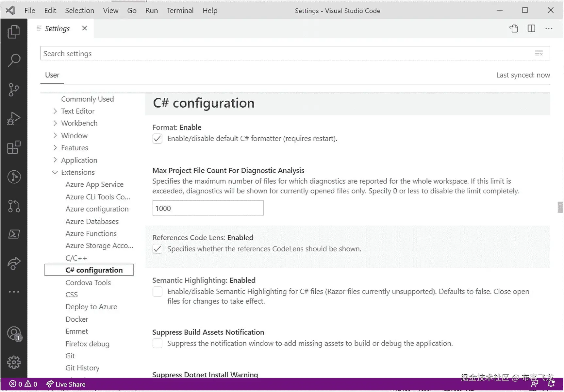
Task: Open the Explorer view in activity bar
Action: 14,32
